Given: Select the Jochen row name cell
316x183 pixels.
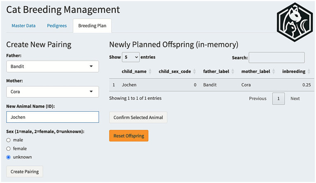Looking at the screenshot, I should (129, 85).
